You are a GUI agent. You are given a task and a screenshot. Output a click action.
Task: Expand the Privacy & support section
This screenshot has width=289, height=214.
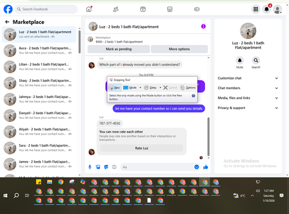point(248,108)
